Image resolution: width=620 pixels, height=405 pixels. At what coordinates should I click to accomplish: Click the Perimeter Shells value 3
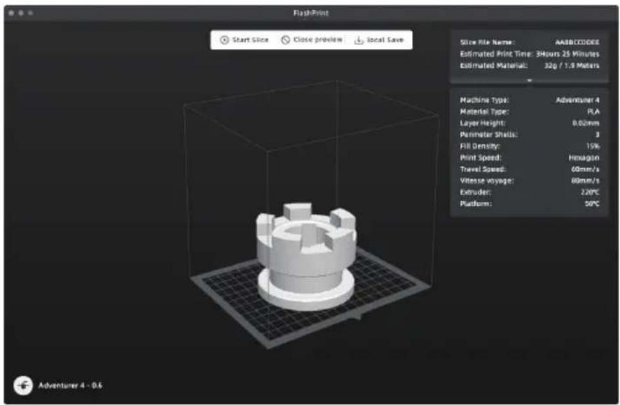(598, 135)
